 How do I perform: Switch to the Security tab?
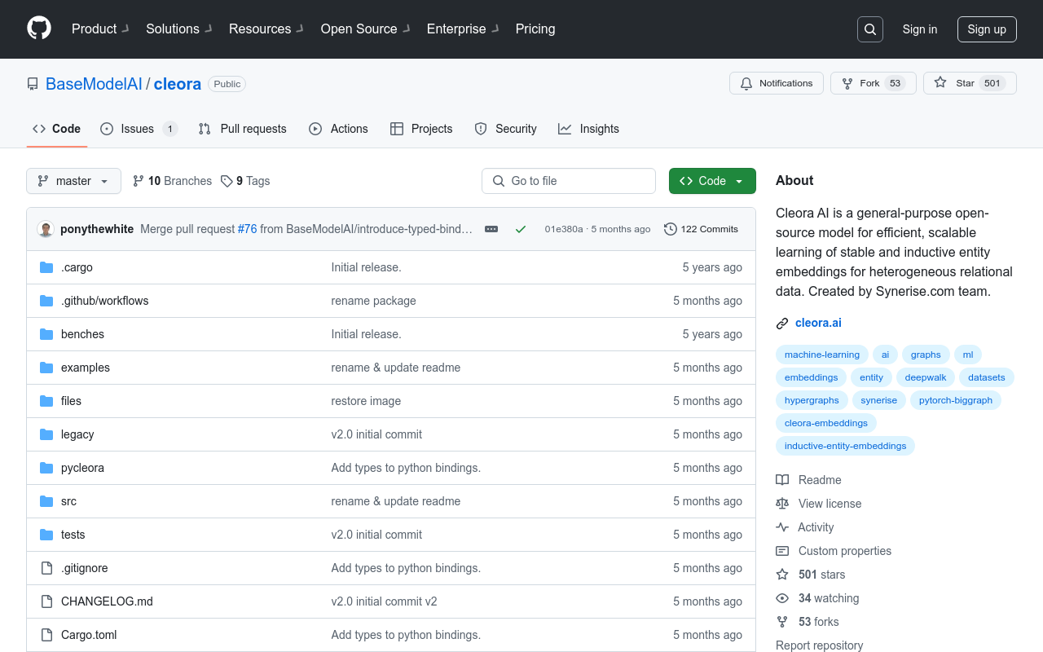click(505, 129)
